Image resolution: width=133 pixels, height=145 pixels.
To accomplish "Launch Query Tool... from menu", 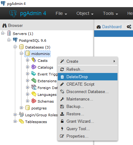I will (x=88, y=129).
